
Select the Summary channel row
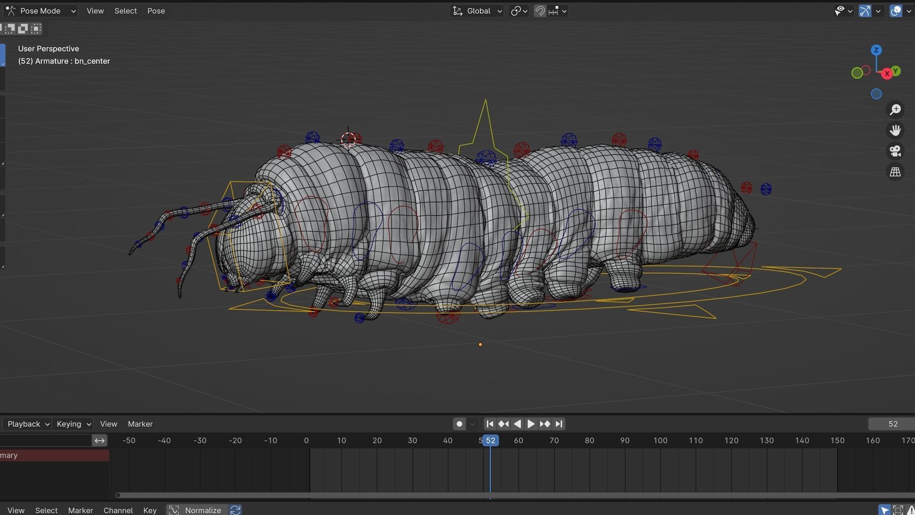54,455
